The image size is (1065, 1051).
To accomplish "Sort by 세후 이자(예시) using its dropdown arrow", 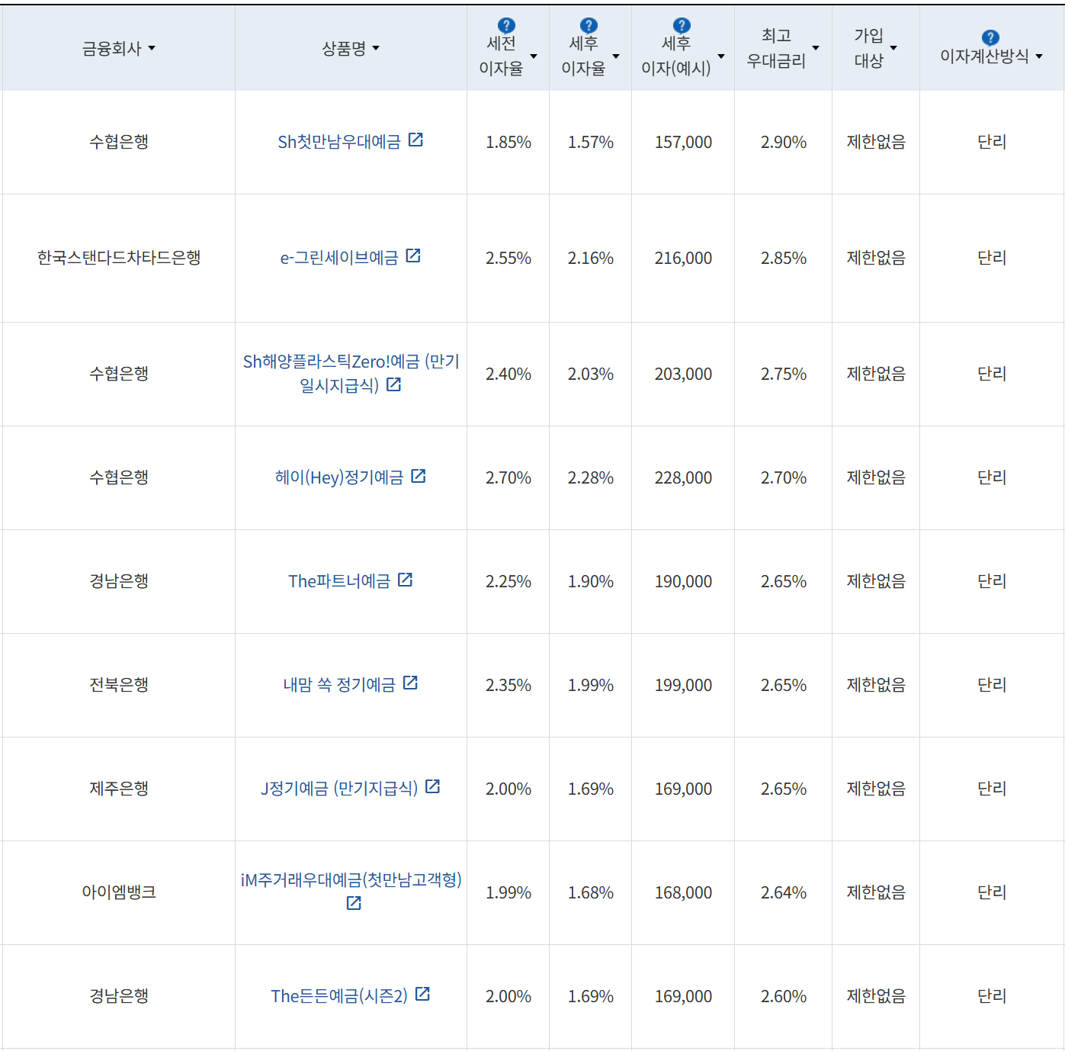I will coord(720,55).
